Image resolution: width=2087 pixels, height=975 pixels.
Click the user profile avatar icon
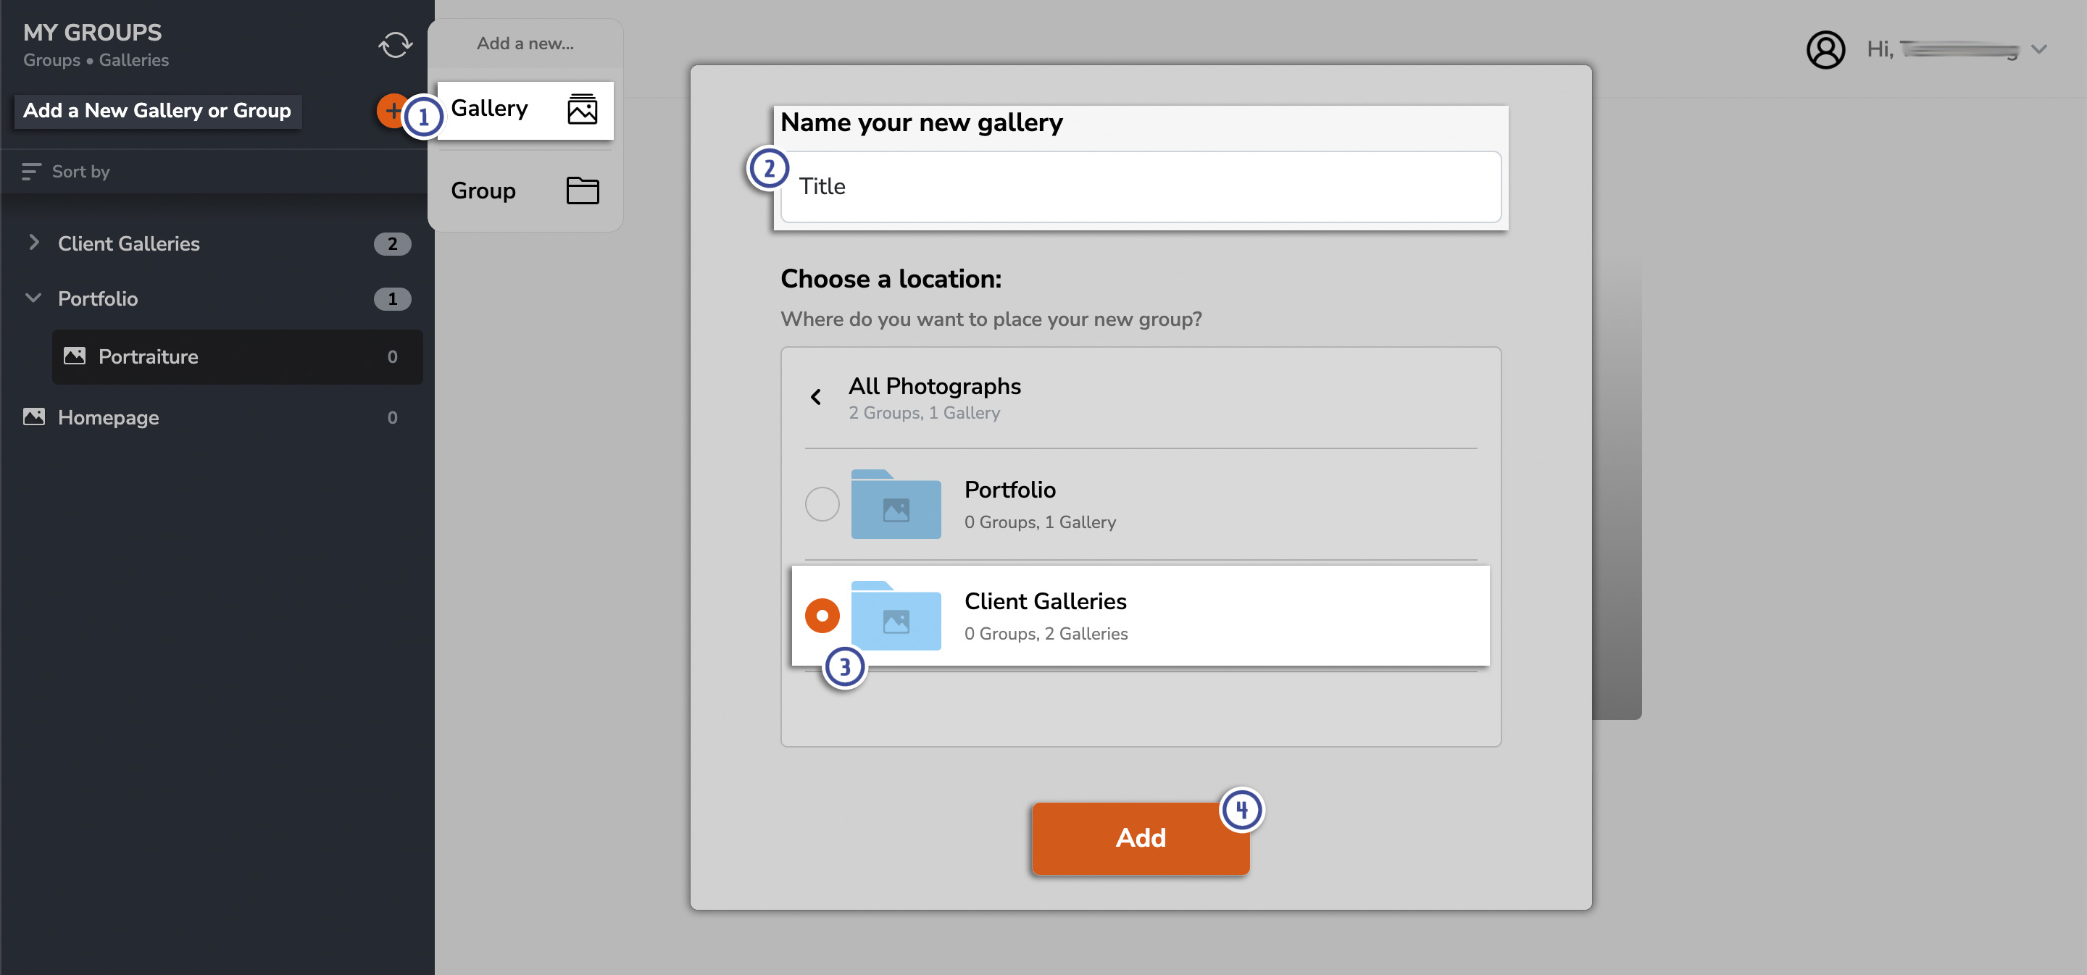coord(1825,50)
